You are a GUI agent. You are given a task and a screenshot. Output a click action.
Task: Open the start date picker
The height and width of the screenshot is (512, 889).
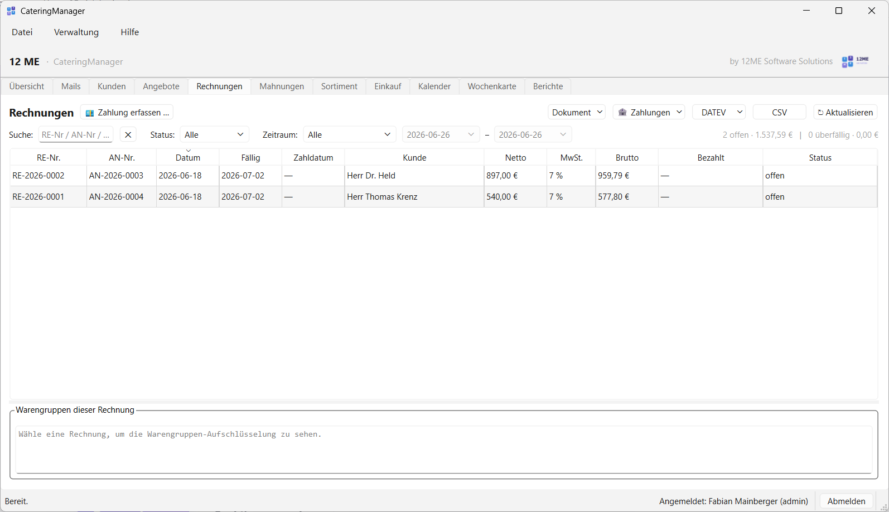click(441, 134)
